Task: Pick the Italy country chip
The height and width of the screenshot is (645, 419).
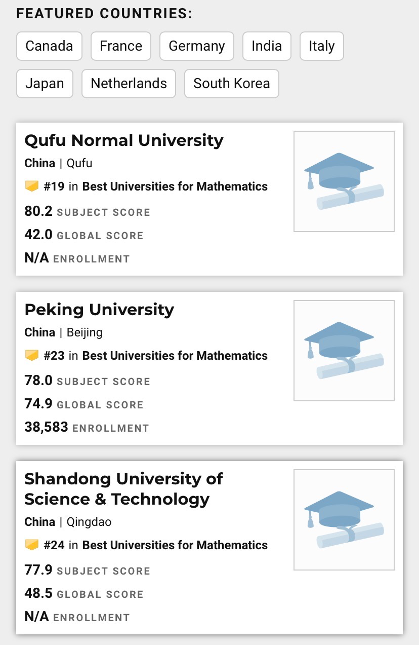Action: coord(321,46)
